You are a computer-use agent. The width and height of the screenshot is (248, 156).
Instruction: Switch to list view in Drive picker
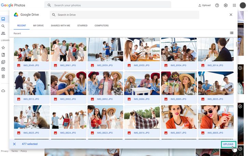(x=232, y=33)
